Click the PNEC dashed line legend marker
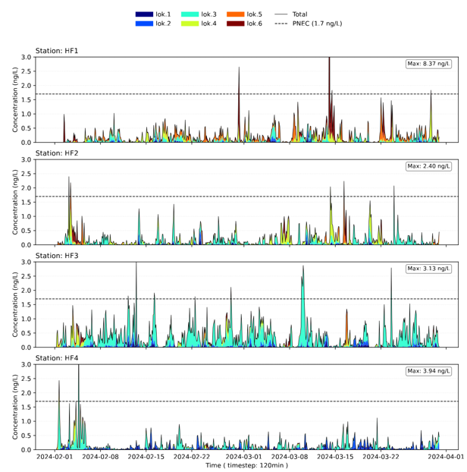The image size is (467, 472). pos(281,24)
